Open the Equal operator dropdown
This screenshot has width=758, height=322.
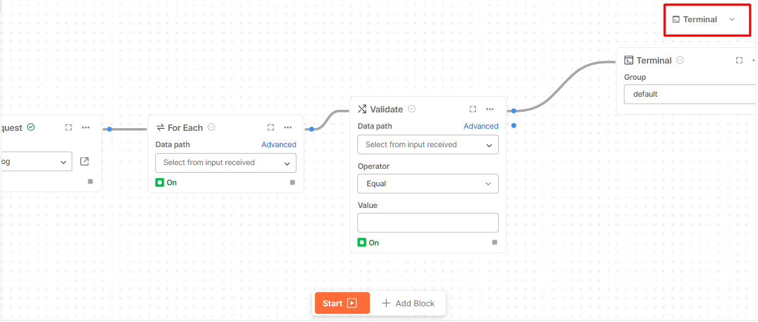pos(428,184)
